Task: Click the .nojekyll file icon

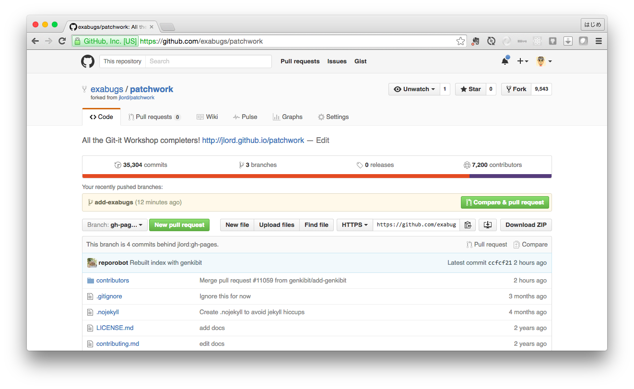Action: (90, 312)
